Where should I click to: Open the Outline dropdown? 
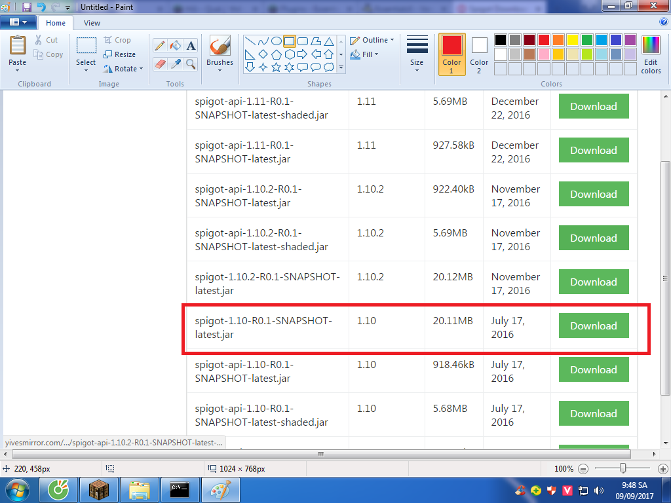[x=372, y=40]
